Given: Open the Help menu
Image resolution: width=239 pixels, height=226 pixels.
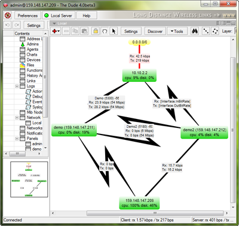Looking at the screenshot, I should 87,16.
